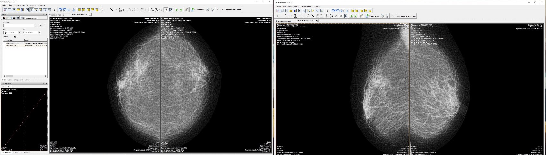
Task: Select polyline tool in right window
Action: coord(295,16)
